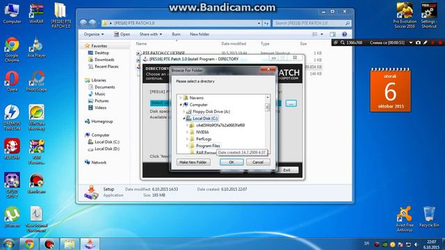
Task: Click Exit in the PTE Patch installer
Action: coord(286,170)
